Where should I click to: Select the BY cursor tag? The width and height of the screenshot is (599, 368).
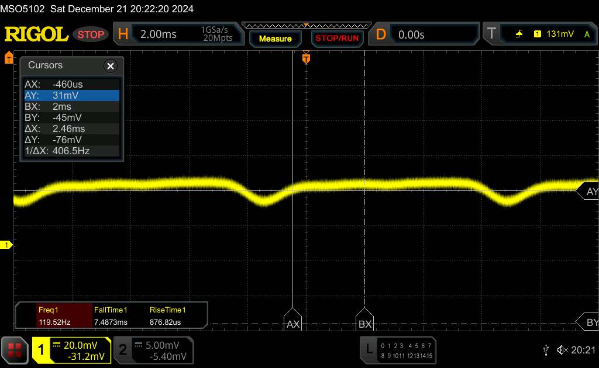pos(588,322)
